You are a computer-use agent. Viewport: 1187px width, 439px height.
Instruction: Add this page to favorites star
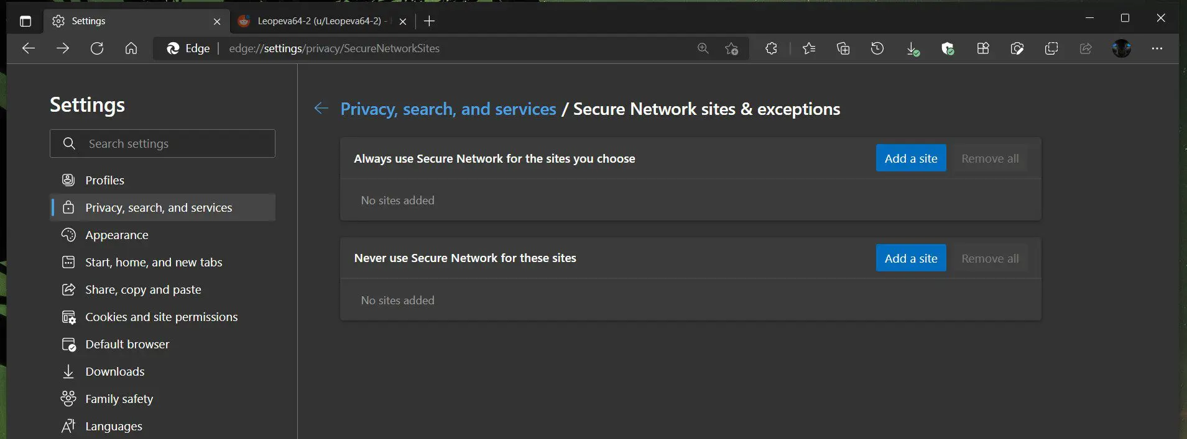pos(732,48)
